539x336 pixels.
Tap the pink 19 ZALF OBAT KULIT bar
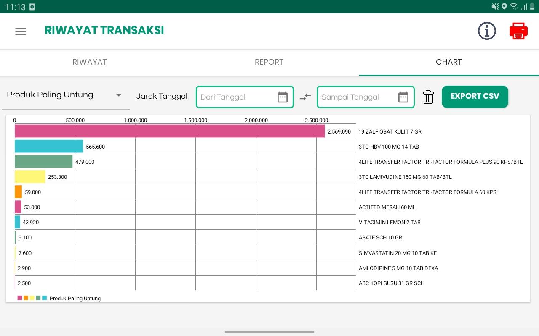coord(170,131)
